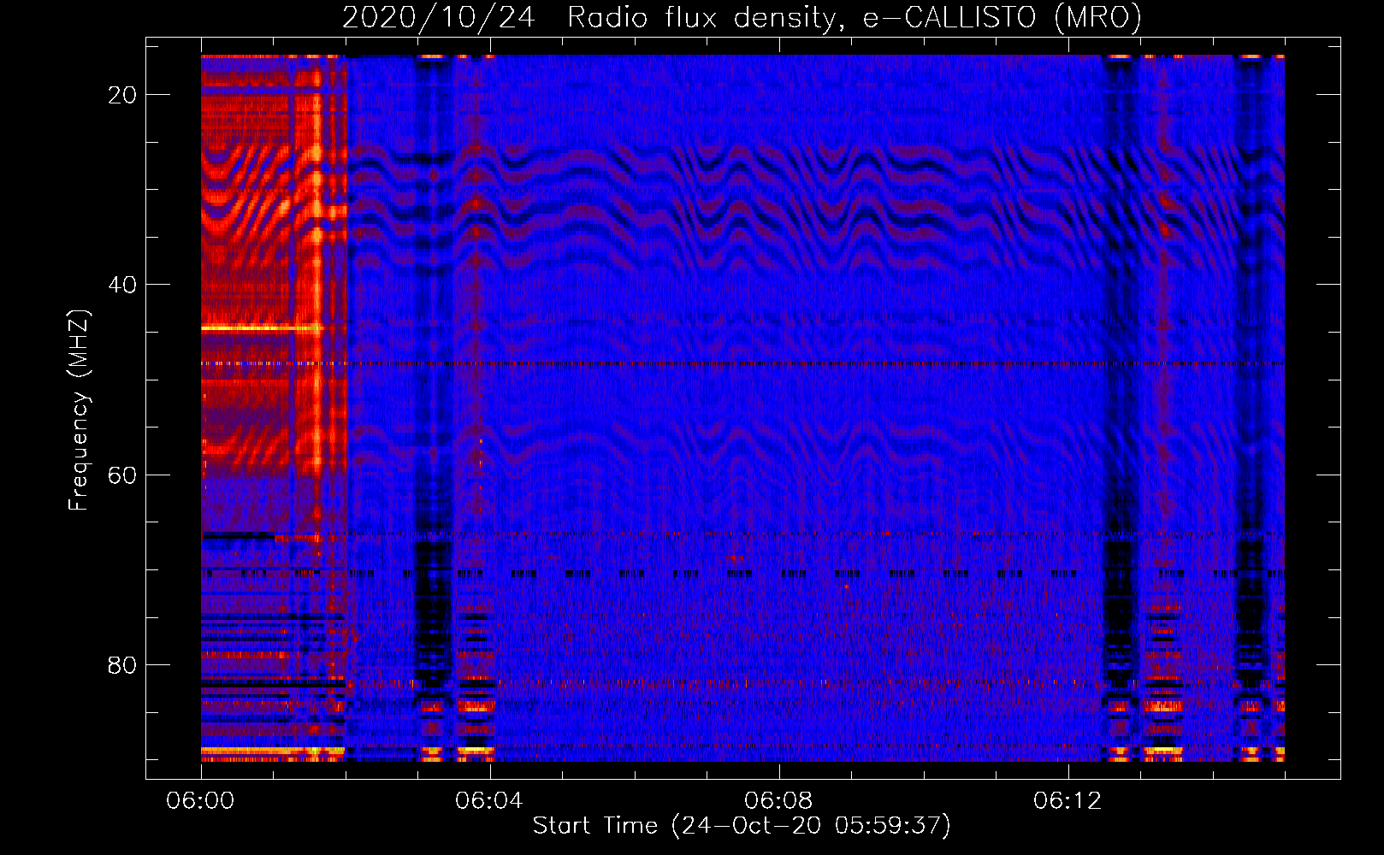Click the bright yellow emission line near 45 MHz
This screenshot has width=1384, height=855.
[263, 328]
